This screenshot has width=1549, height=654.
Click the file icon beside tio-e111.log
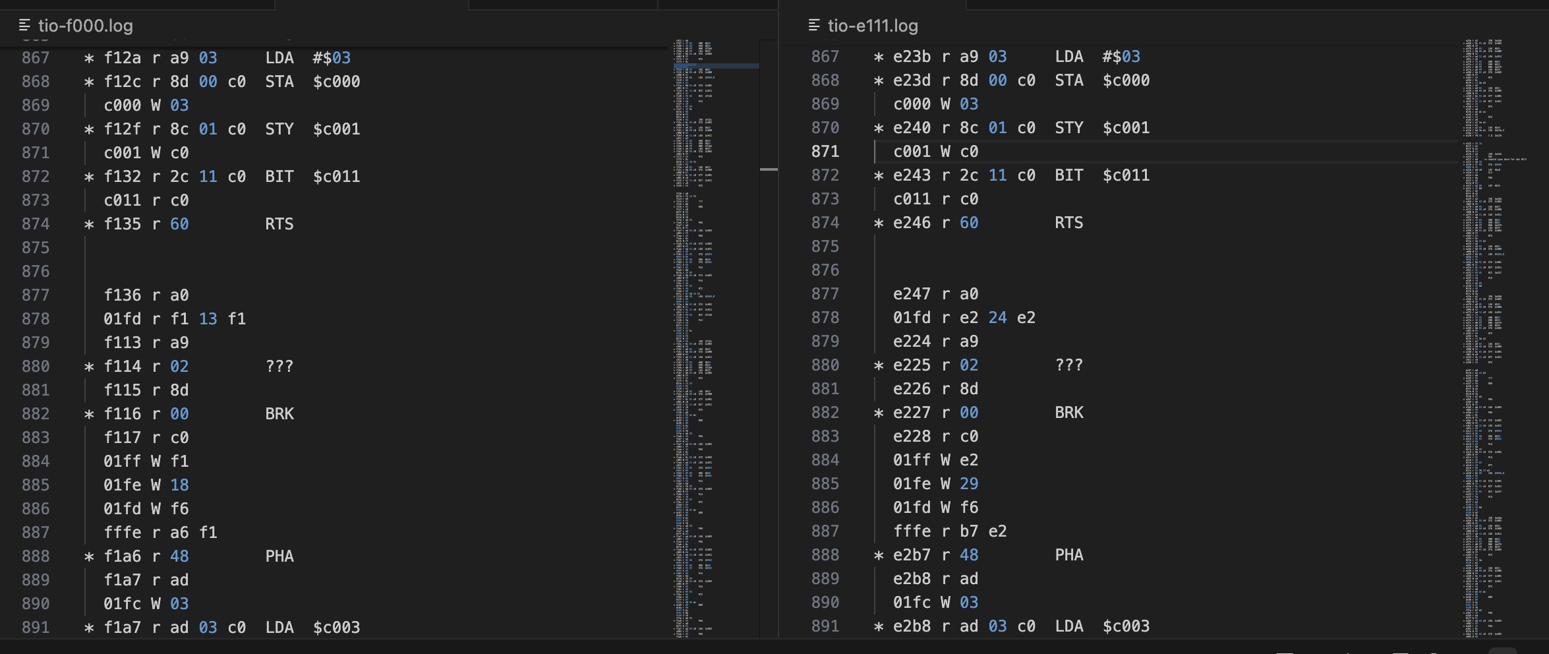(x=814, y=26)
